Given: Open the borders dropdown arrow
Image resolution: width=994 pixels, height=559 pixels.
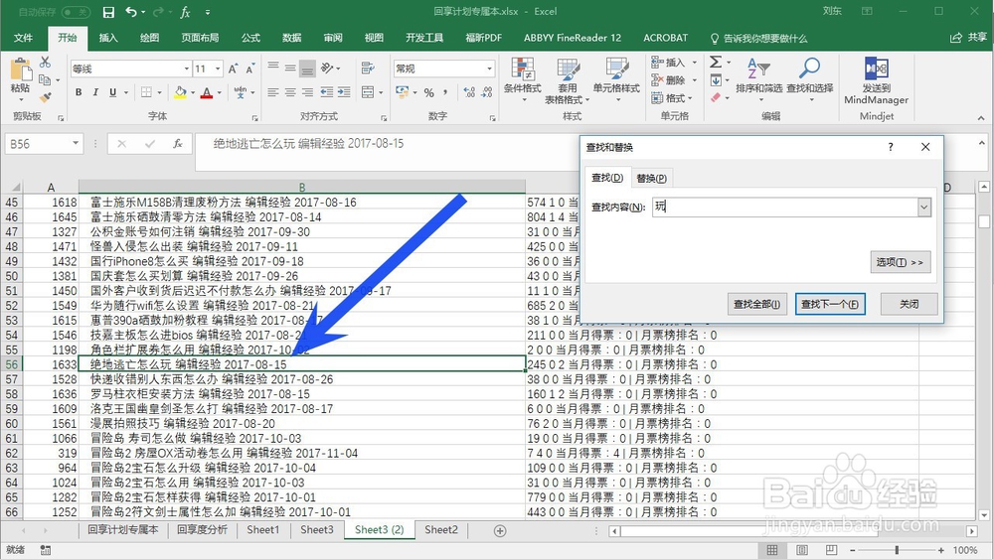Looking at the screenshot, I should pos(159,93).
